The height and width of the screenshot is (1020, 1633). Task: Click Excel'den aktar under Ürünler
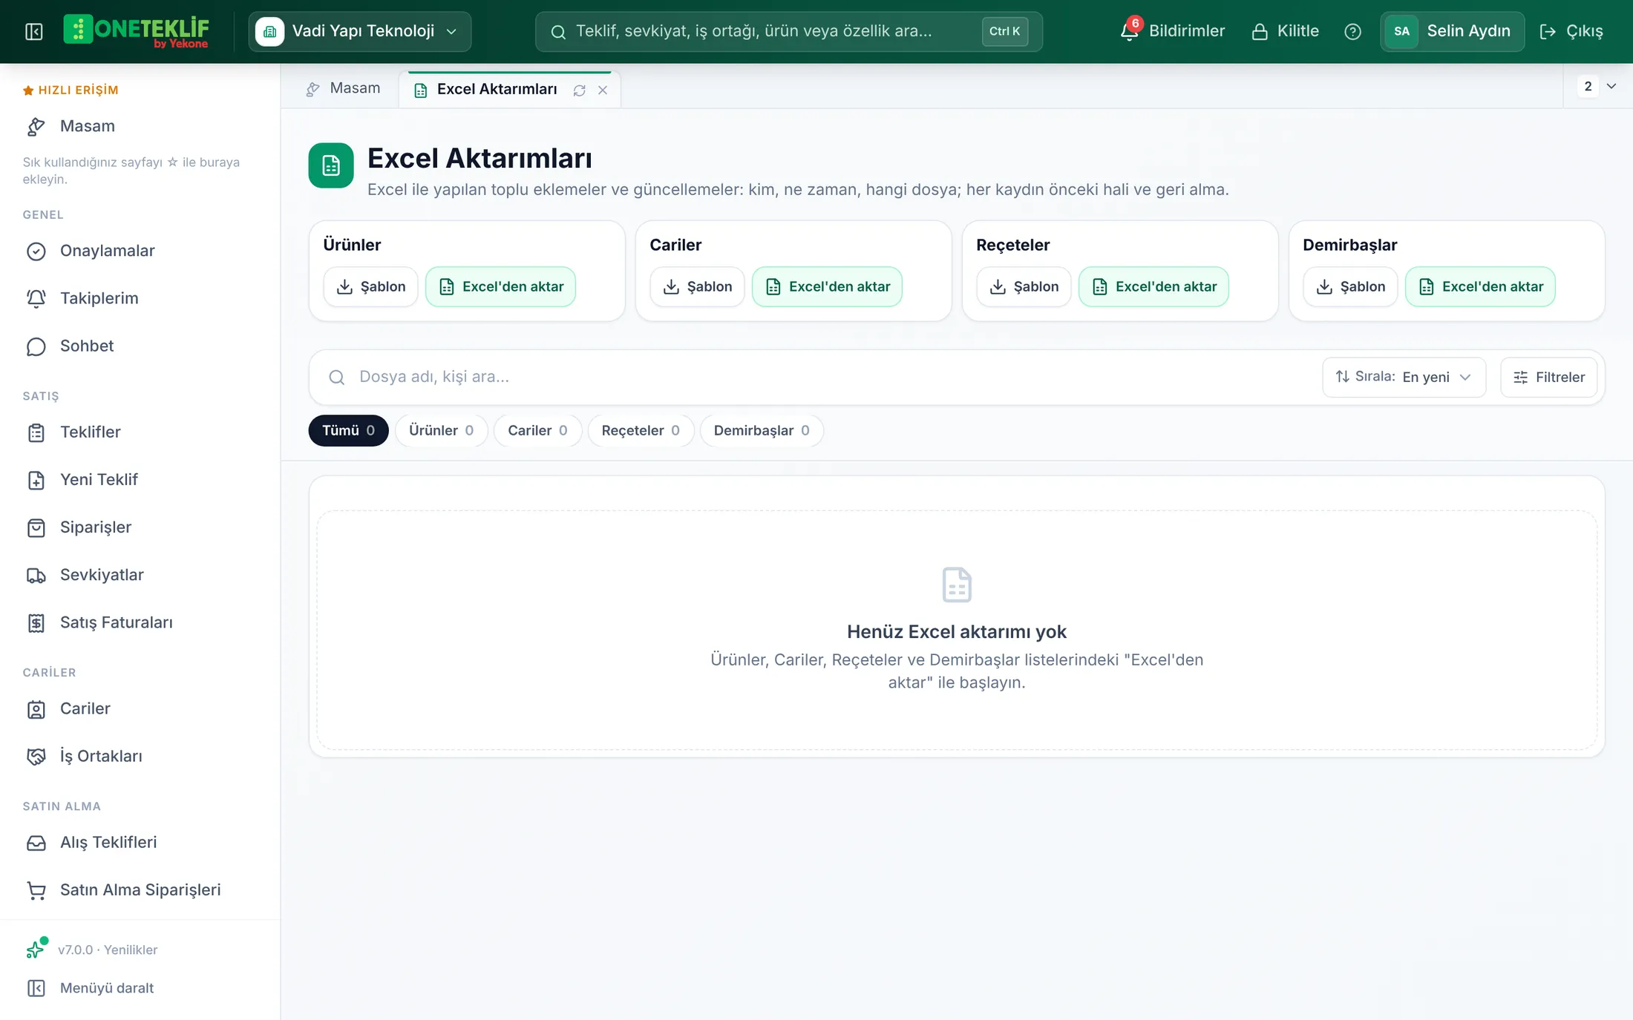(501, 286)
